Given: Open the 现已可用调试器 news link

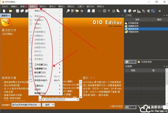Looking at the screenshot, I should (x=12, y=85).
